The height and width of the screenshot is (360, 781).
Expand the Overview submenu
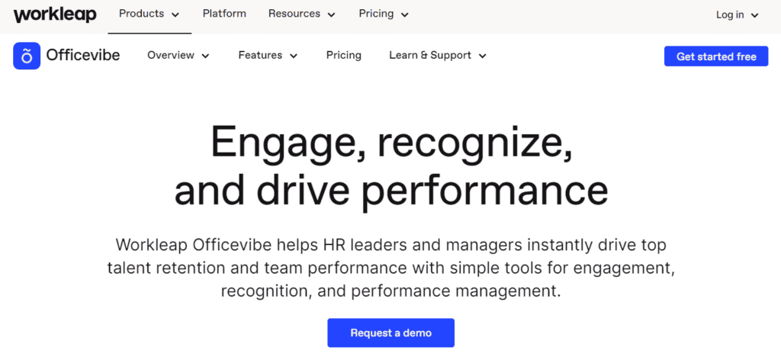pos(178,55)
